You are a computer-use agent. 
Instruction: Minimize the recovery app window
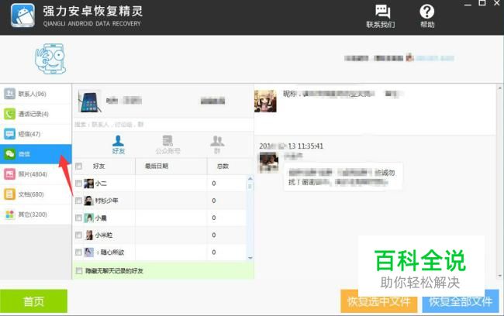tap(468, 4)
